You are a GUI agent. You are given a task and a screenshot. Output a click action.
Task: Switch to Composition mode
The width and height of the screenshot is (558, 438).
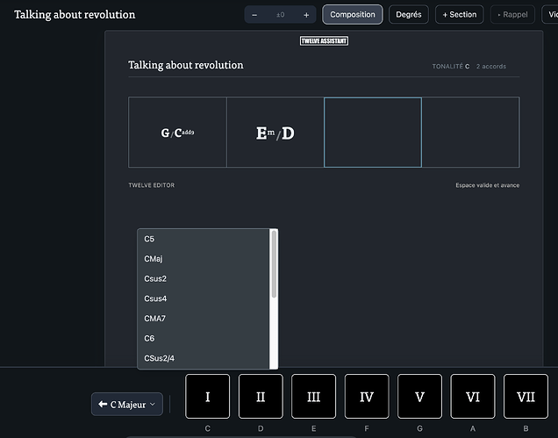click(x=353, y=15)
